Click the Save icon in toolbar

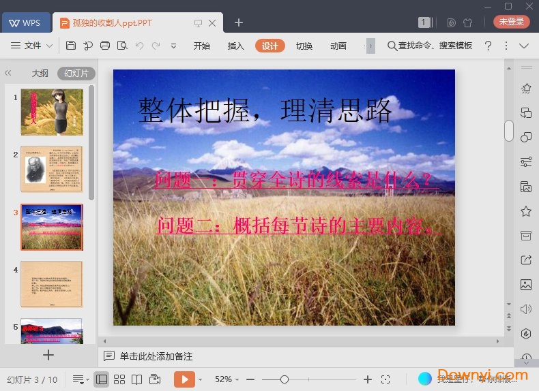tap(71, 46)
